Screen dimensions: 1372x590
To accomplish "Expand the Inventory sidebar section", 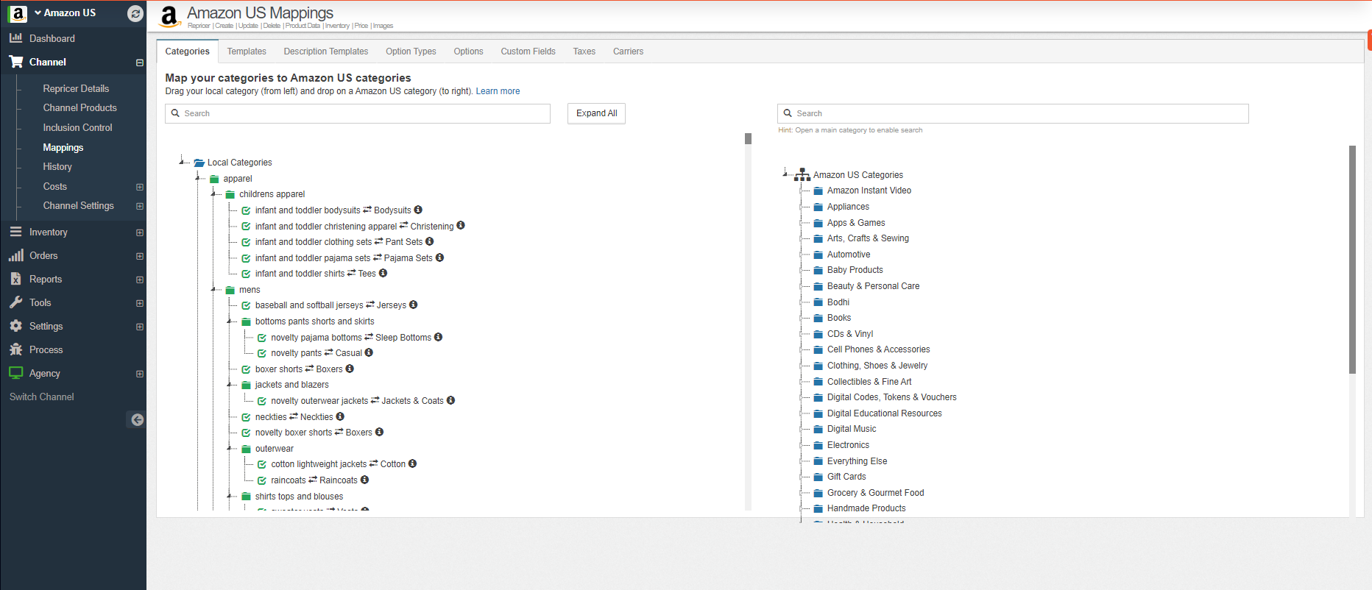I will point(140,232).
